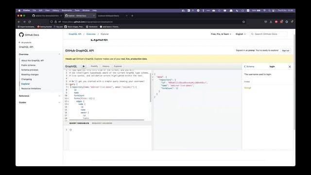Open the Firefox History menu
Screen dimensions: 311x175
tap(55, 11)
